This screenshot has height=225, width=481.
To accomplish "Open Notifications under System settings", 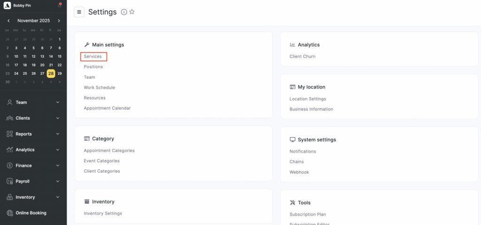I will [x=303, y=151].
